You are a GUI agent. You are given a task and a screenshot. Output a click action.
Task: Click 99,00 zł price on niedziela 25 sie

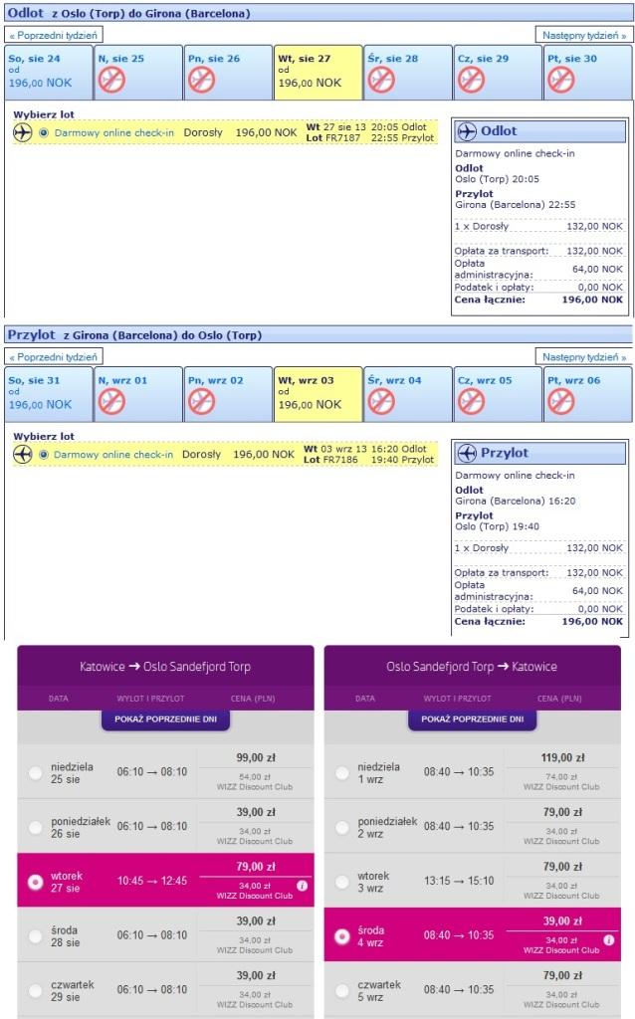point(256,757)
